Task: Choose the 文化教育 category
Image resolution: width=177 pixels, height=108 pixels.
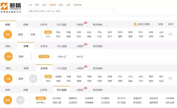Action: (105, 102)
